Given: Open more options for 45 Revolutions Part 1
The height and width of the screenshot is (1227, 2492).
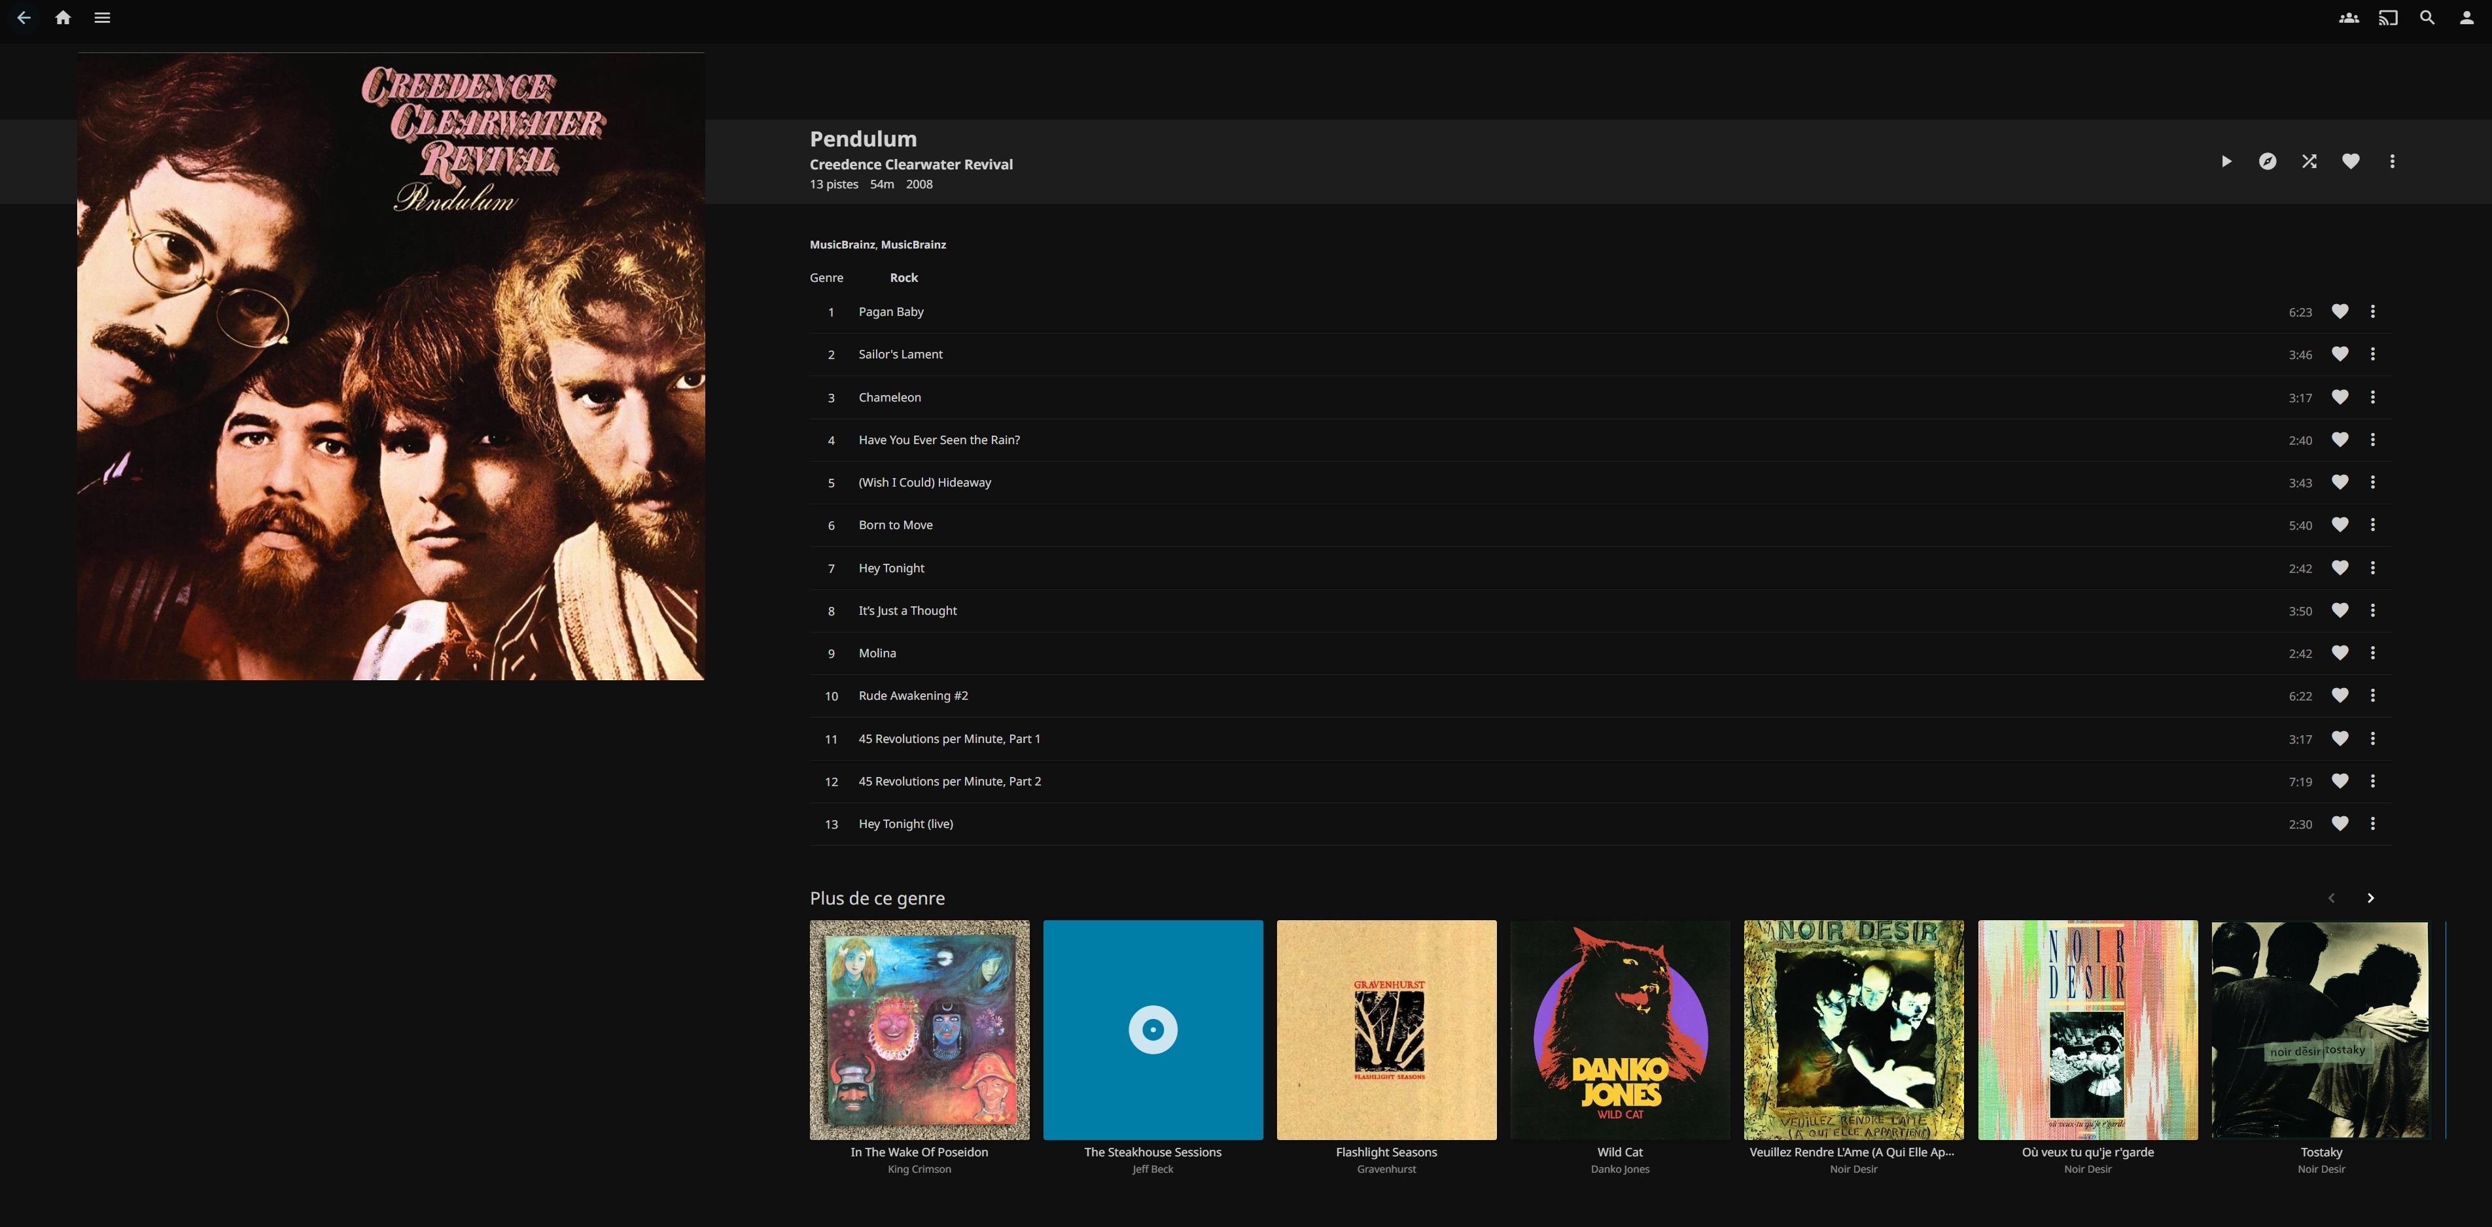Looking at the screenshot, I should [x=2373, y=738].
